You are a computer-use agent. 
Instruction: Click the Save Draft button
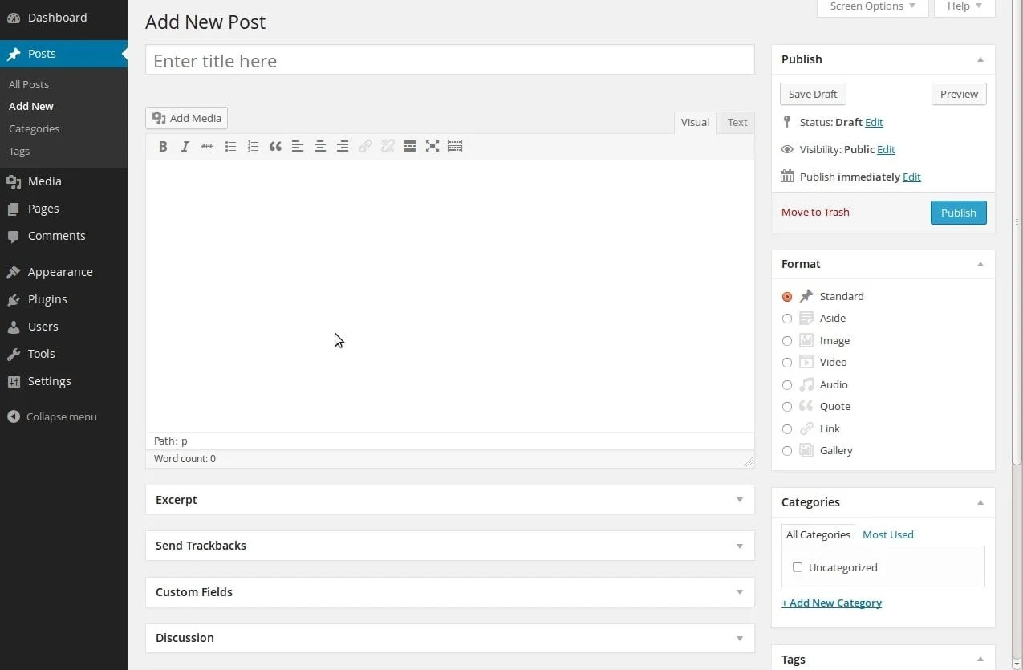813,94
